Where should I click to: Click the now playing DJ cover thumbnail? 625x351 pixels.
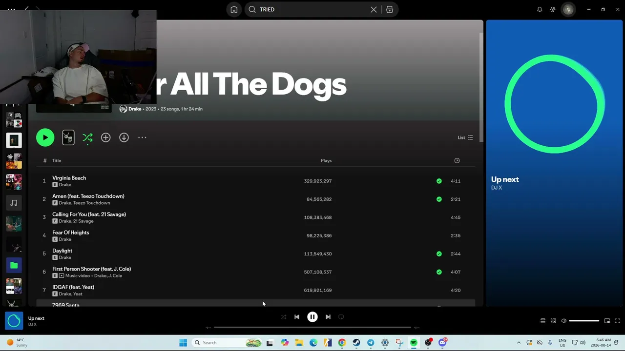(14, 321)
